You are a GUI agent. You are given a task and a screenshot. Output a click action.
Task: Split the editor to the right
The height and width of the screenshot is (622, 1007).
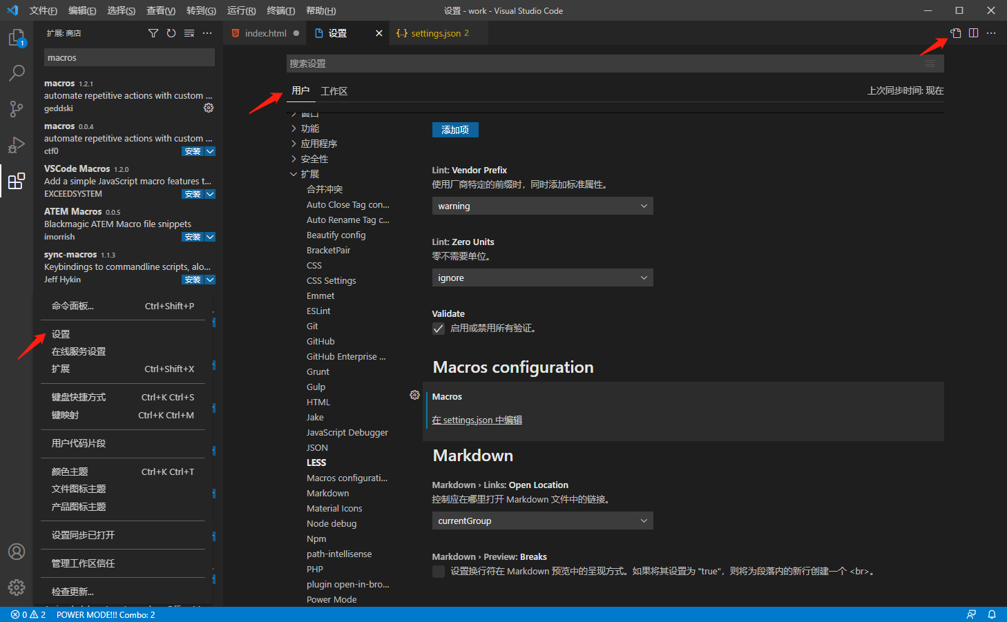tap(973, 33)
